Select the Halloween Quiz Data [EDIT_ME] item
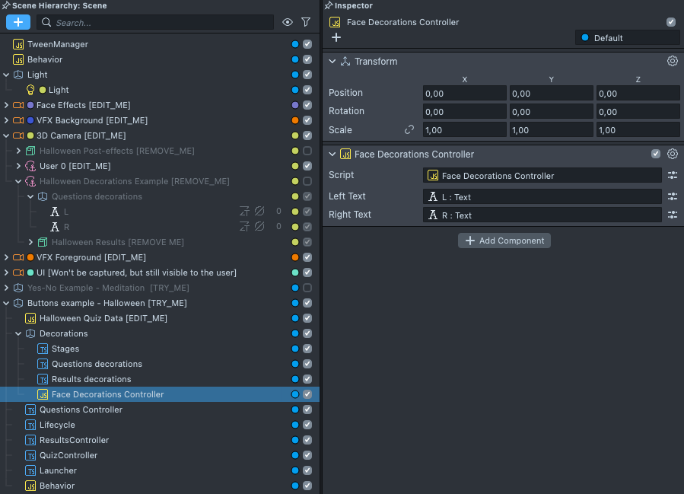This screenshot has height=494, width=684. click(x=103, y=318)
